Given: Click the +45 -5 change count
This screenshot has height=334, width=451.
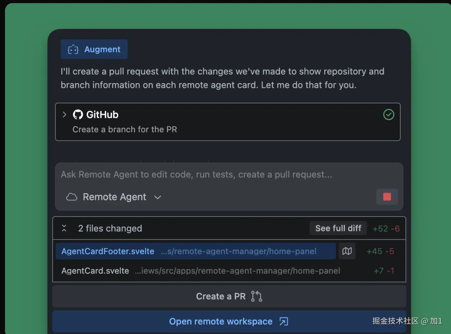Looking at the screenshot, I should pyautogui.click(x=380, y=251).
